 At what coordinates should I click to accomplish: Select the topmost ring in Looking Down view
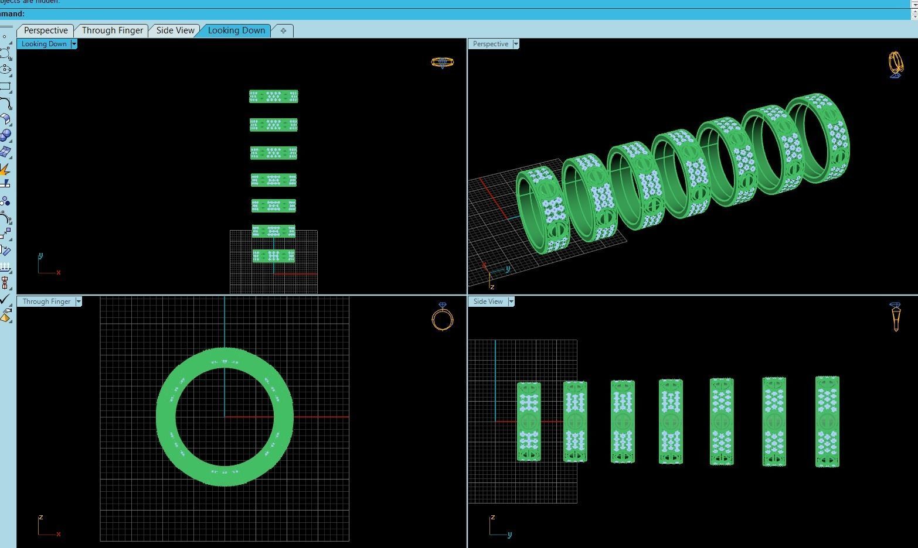[274, 96]
